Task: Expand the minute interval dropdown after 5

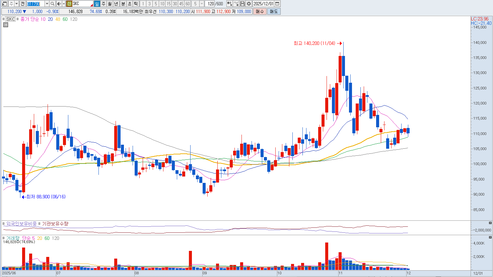Action: 202,4
